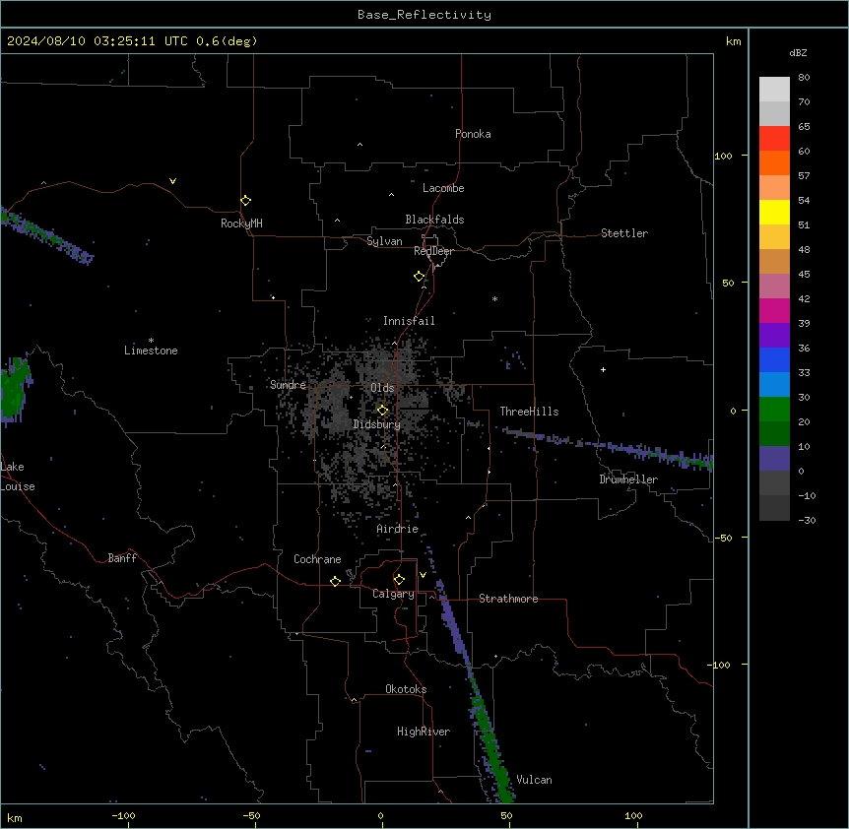Pick the red 60-65 dBZ legend swatch

tap(774, 139)
